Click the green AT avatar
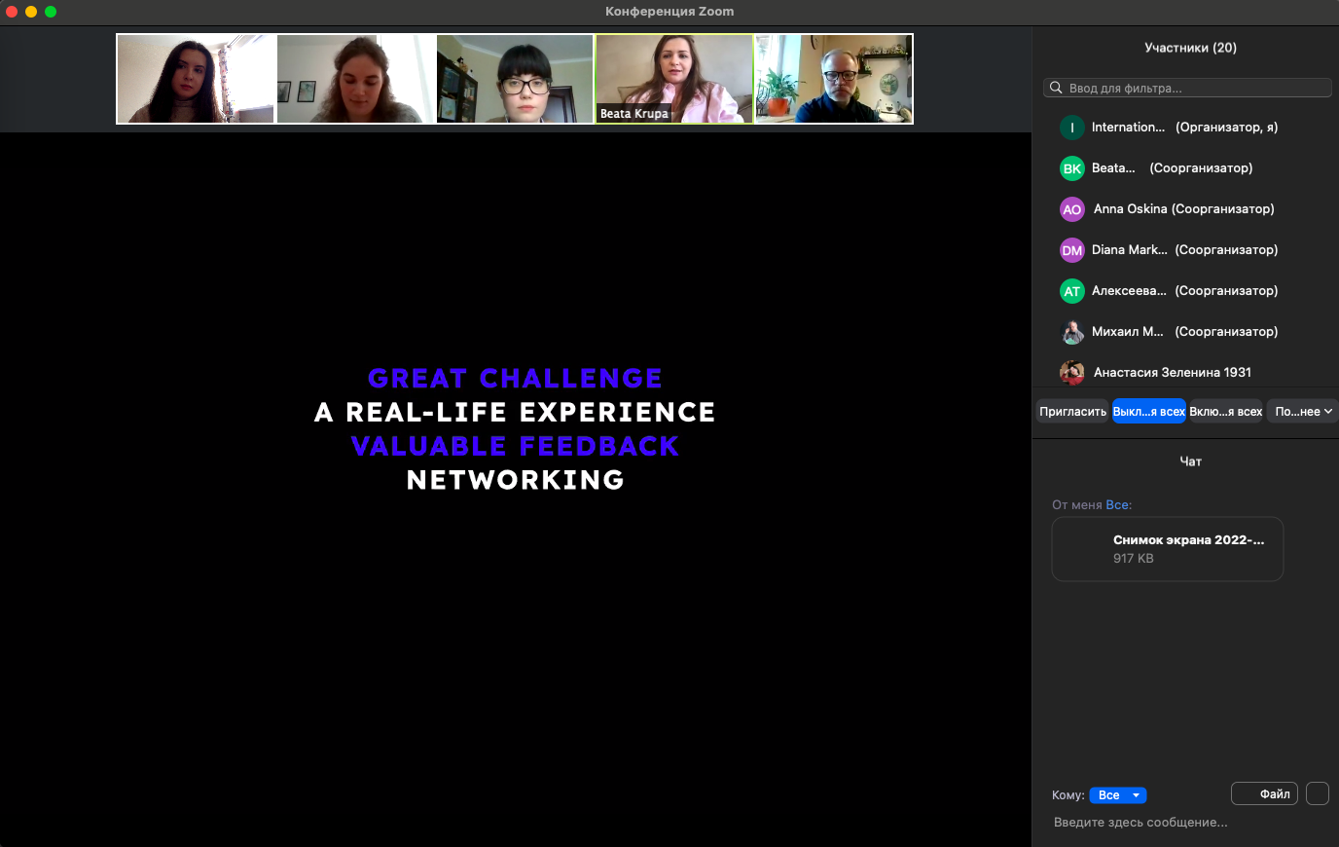 point(1071,291)
